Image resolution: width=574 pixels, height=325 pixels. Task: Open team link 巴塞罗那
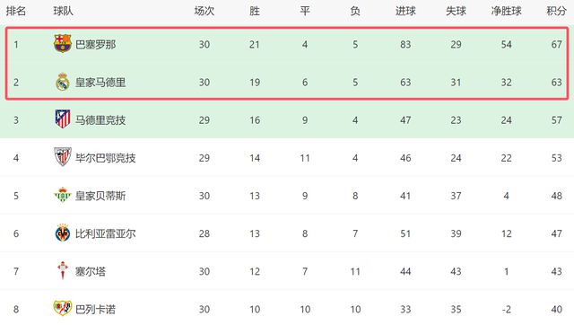(96, 45)
